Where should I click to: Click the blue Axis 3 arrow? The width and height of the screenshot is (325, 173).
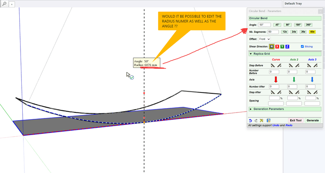point(312,80)
